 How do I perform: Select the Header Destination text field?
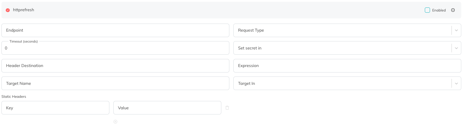pyautogui.click(x=115, y=66)
